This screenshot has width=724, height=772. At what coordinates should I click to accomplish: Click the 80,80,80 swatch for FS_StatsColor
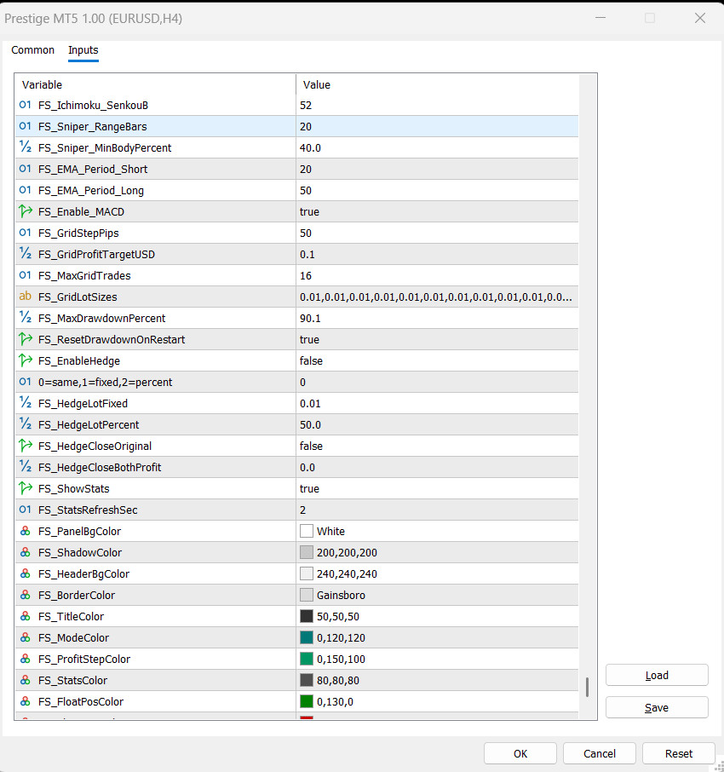tap(307, 680)
